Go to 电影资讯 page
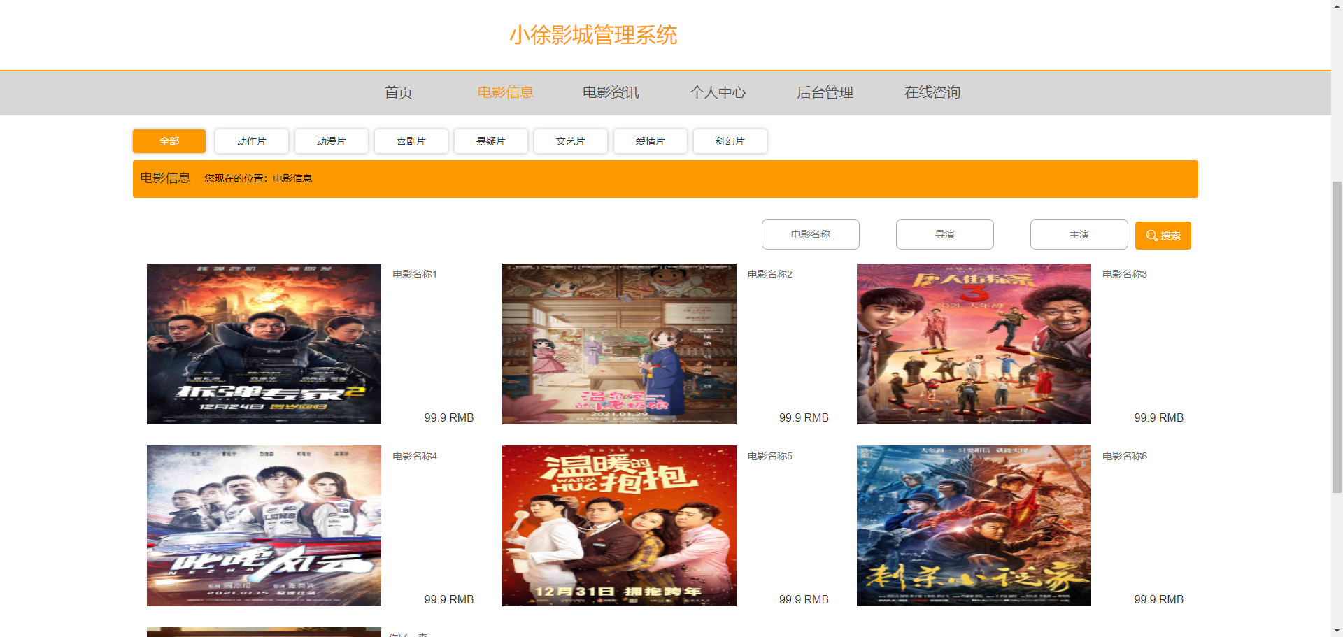This screenshot has height=637, width=1343. coord(611,92)
